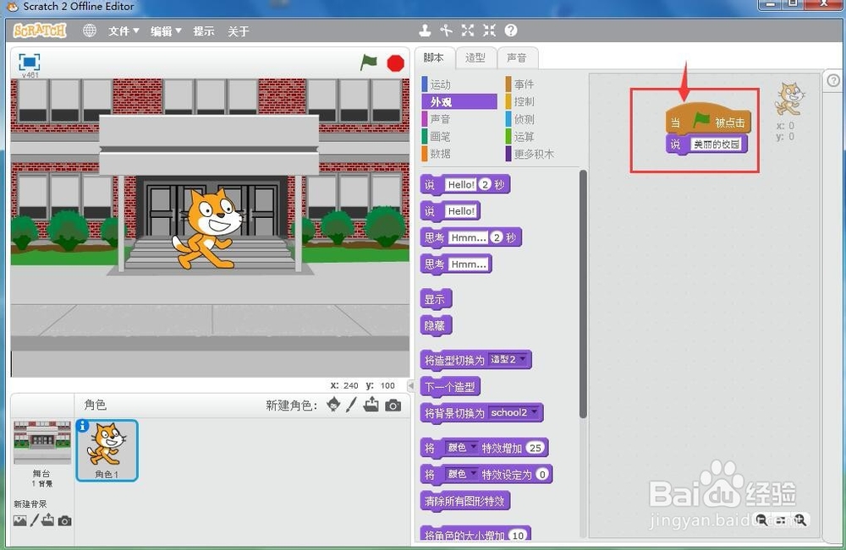Viewport: 846px width, 550px height.
Task: Open the language globe menu
Action: coord(90,30)
